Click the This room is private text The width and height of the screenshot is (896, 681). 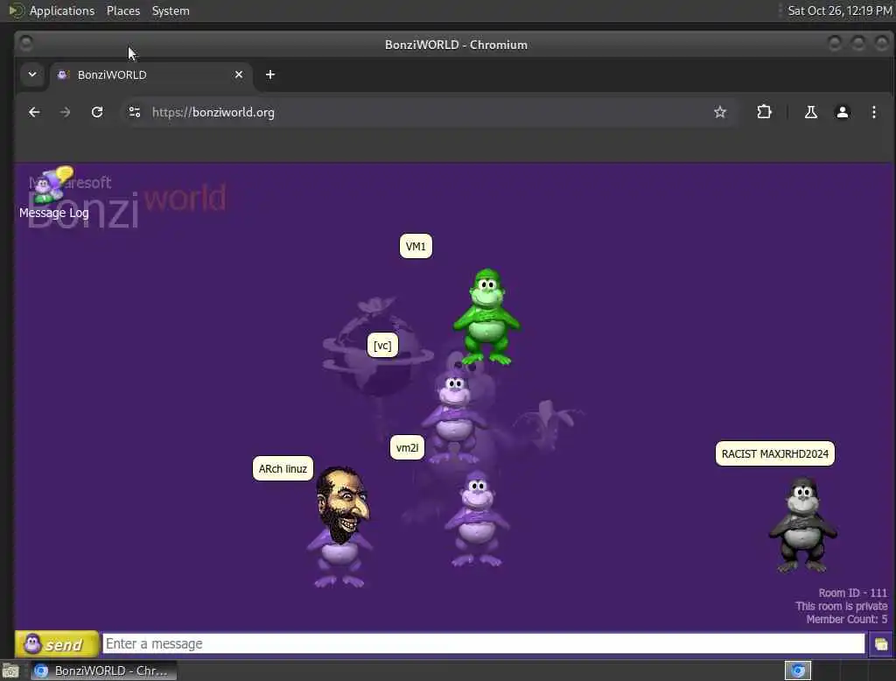pyautogui.click(x=841, y=606)
